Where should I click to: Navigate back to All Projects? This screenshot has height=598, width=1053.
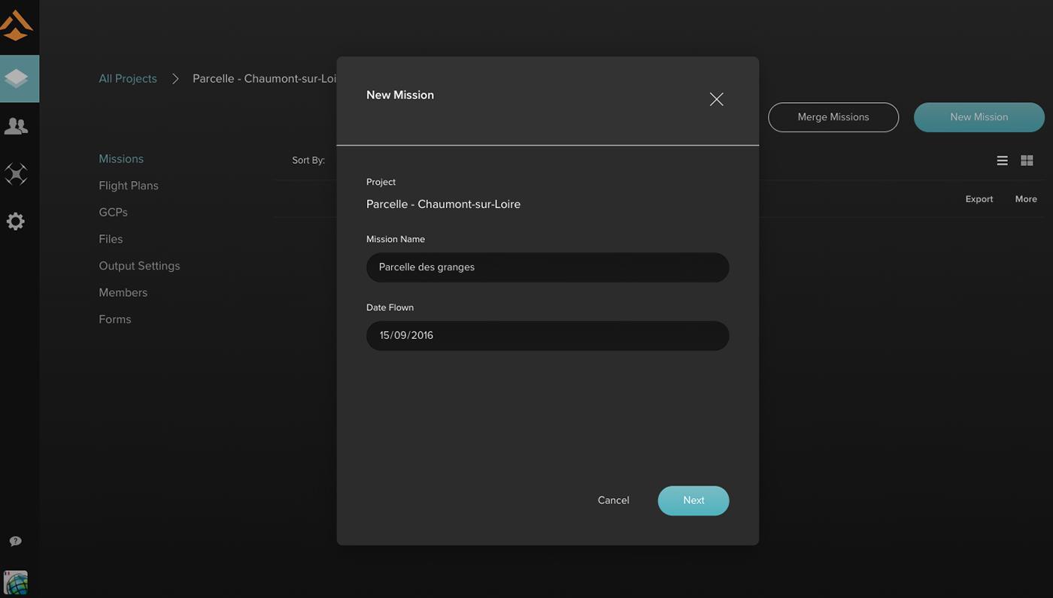[128, 79]
